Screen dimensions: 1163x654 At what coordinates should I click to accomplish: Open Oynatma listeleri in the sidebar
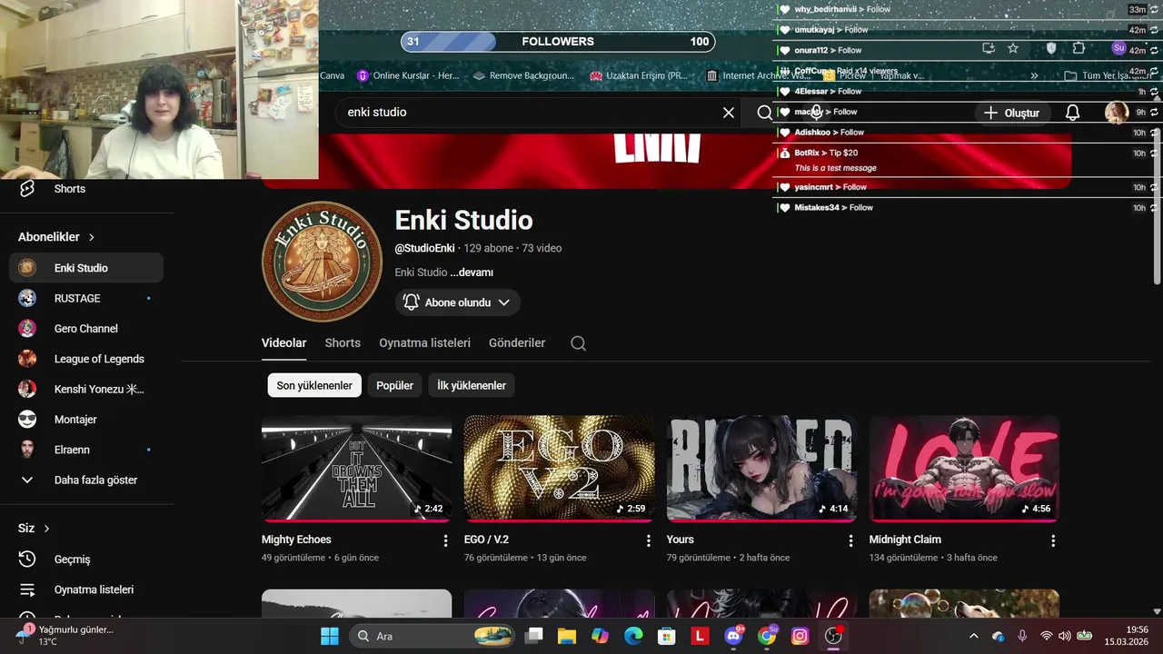tap(94, 590)
